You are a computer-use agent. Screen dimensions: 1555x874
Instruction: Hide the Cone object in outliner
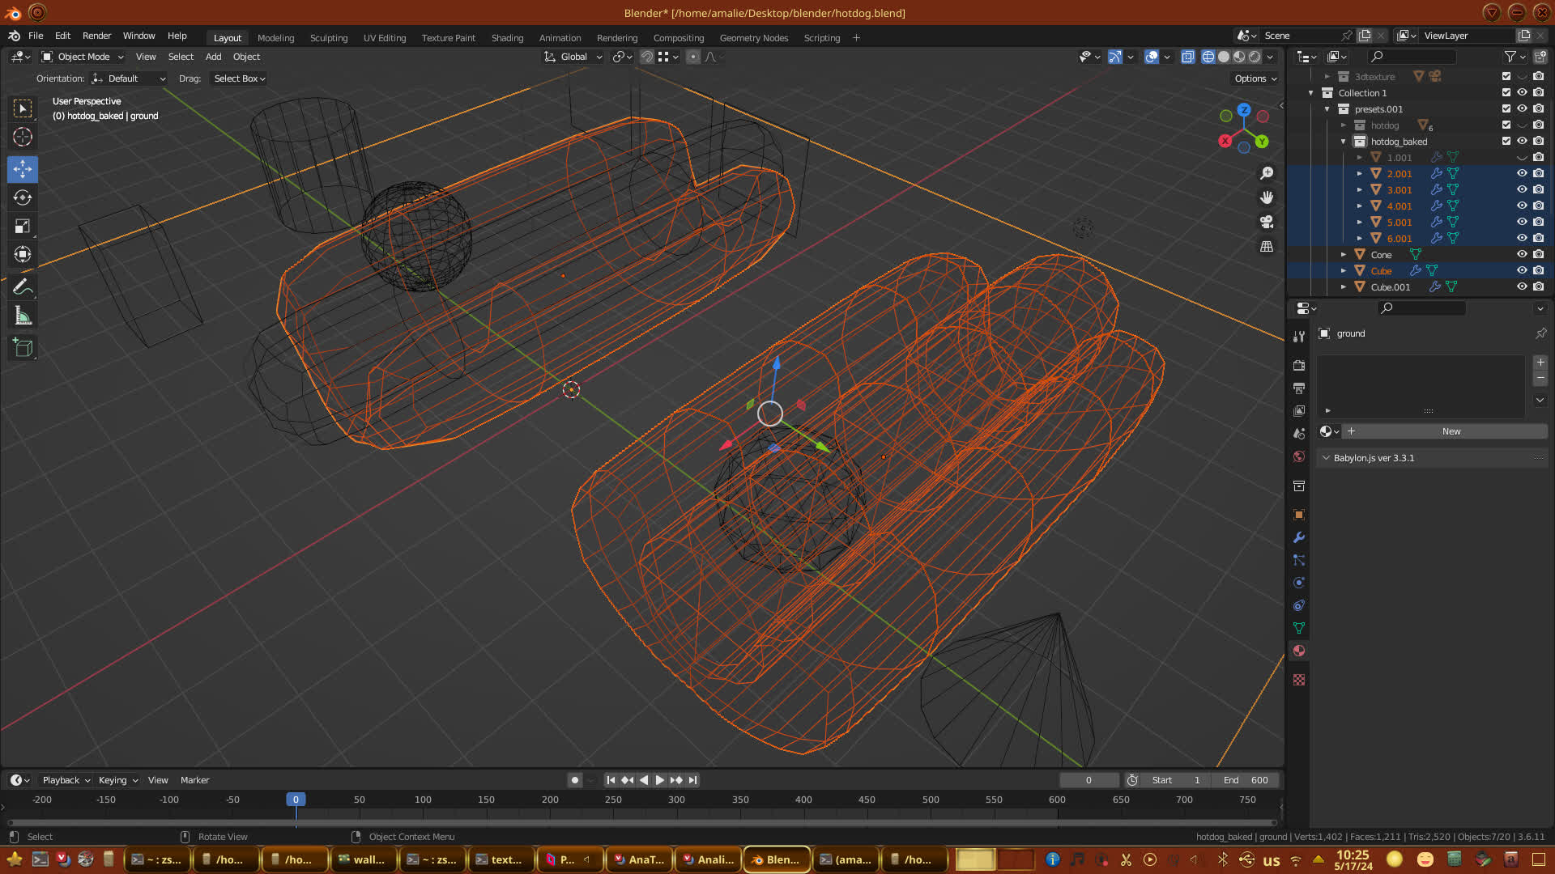(x=1522, y=254)
